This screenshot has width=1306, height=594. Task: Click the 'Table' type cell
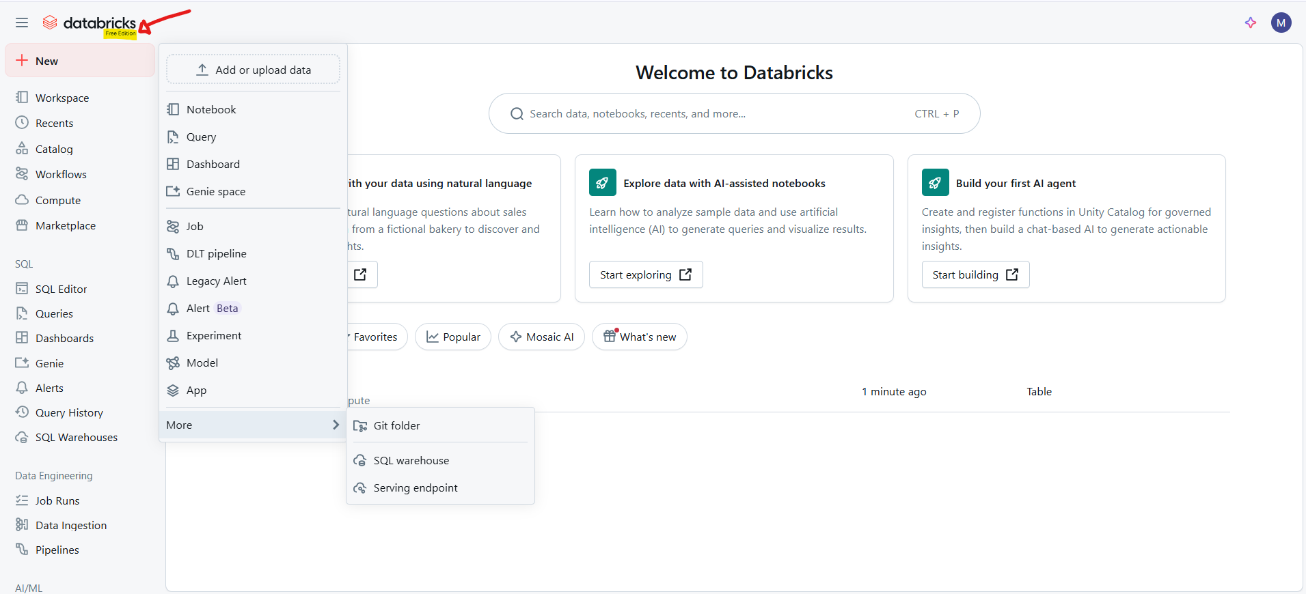coord(1039,391)
